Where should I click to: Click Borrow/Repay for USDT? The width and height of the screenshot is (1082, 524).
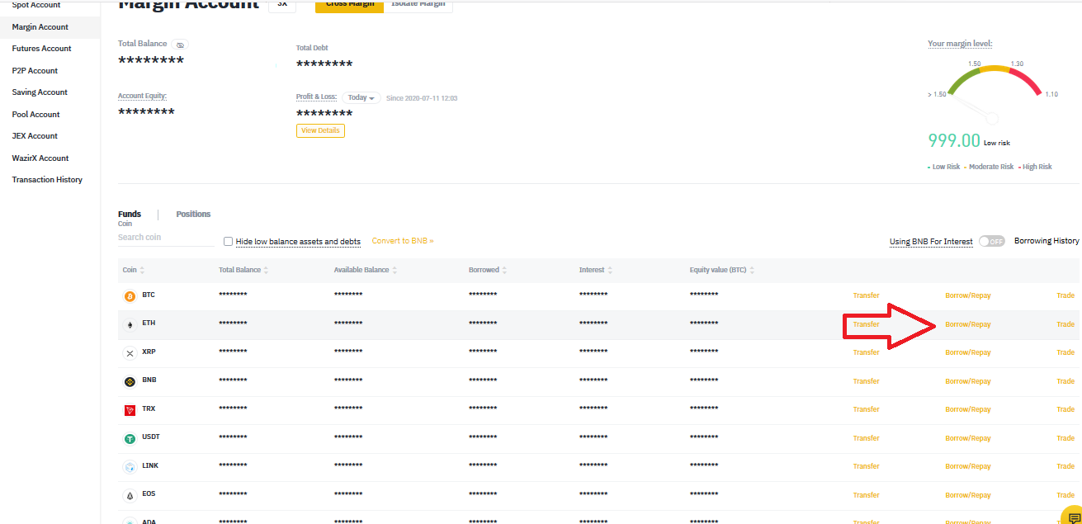coord(968,438)
